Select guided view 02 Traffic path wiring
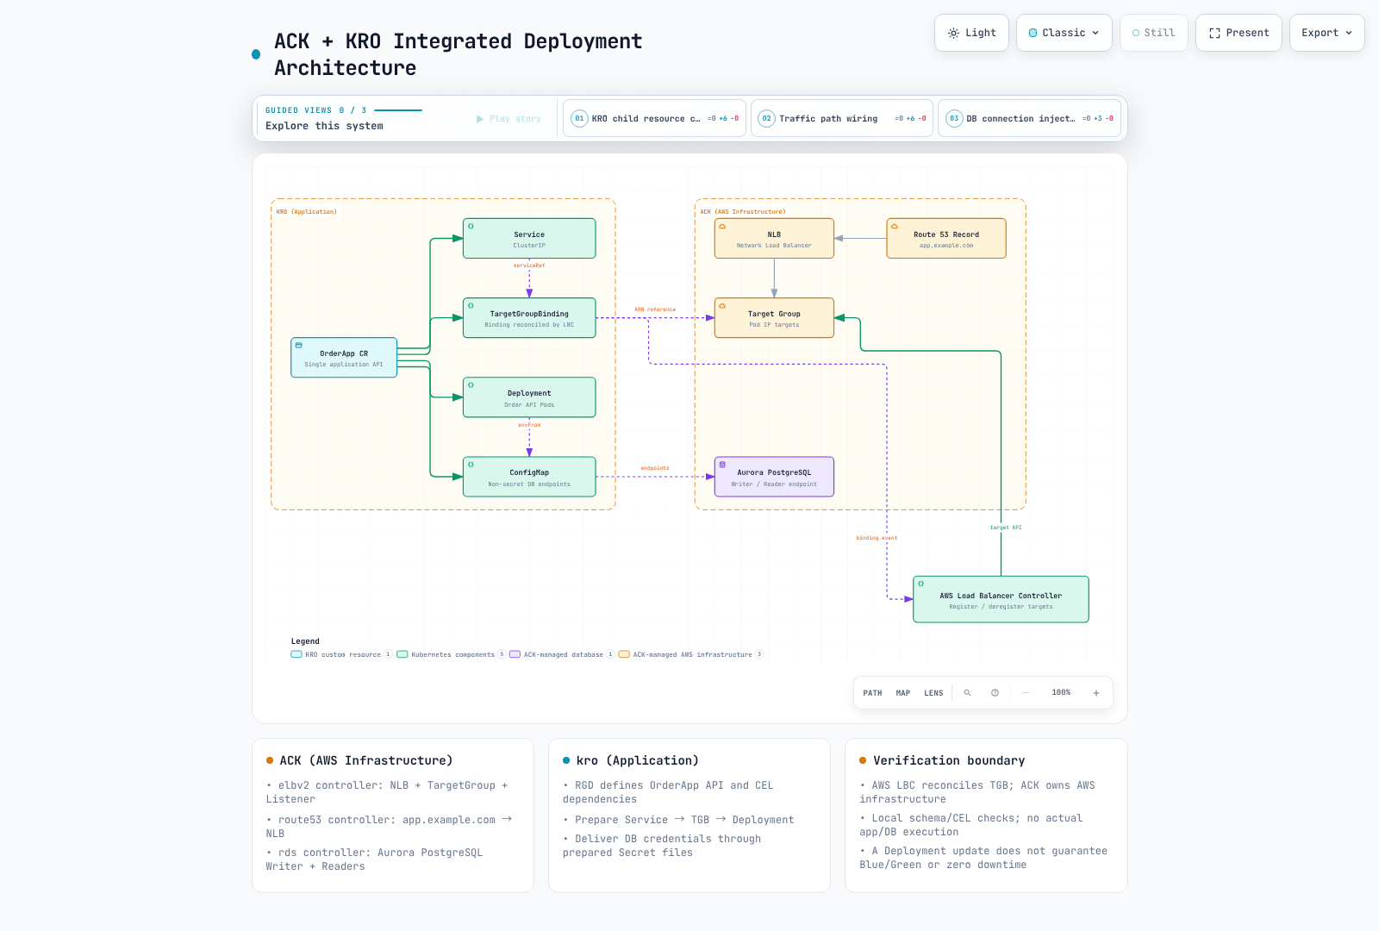The image size is (1379, 931). coord(842,119)
